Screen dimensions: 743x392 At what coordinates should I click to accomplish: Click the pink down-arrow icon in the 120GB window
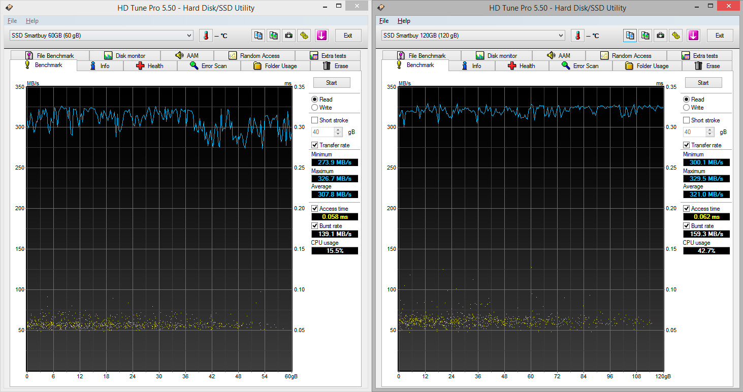(693, 36)
